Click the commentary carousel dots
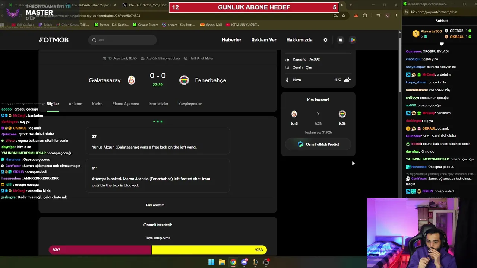The image size is (477, 268). click(x=158, y=121)
